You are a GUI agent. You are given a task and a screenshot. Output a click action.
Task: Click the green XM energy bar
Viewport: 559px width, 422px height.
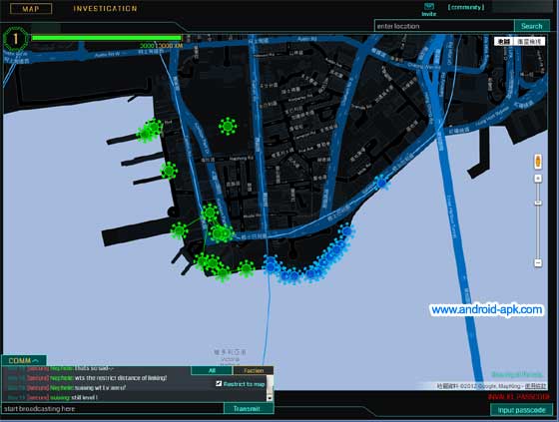(107, 38)
